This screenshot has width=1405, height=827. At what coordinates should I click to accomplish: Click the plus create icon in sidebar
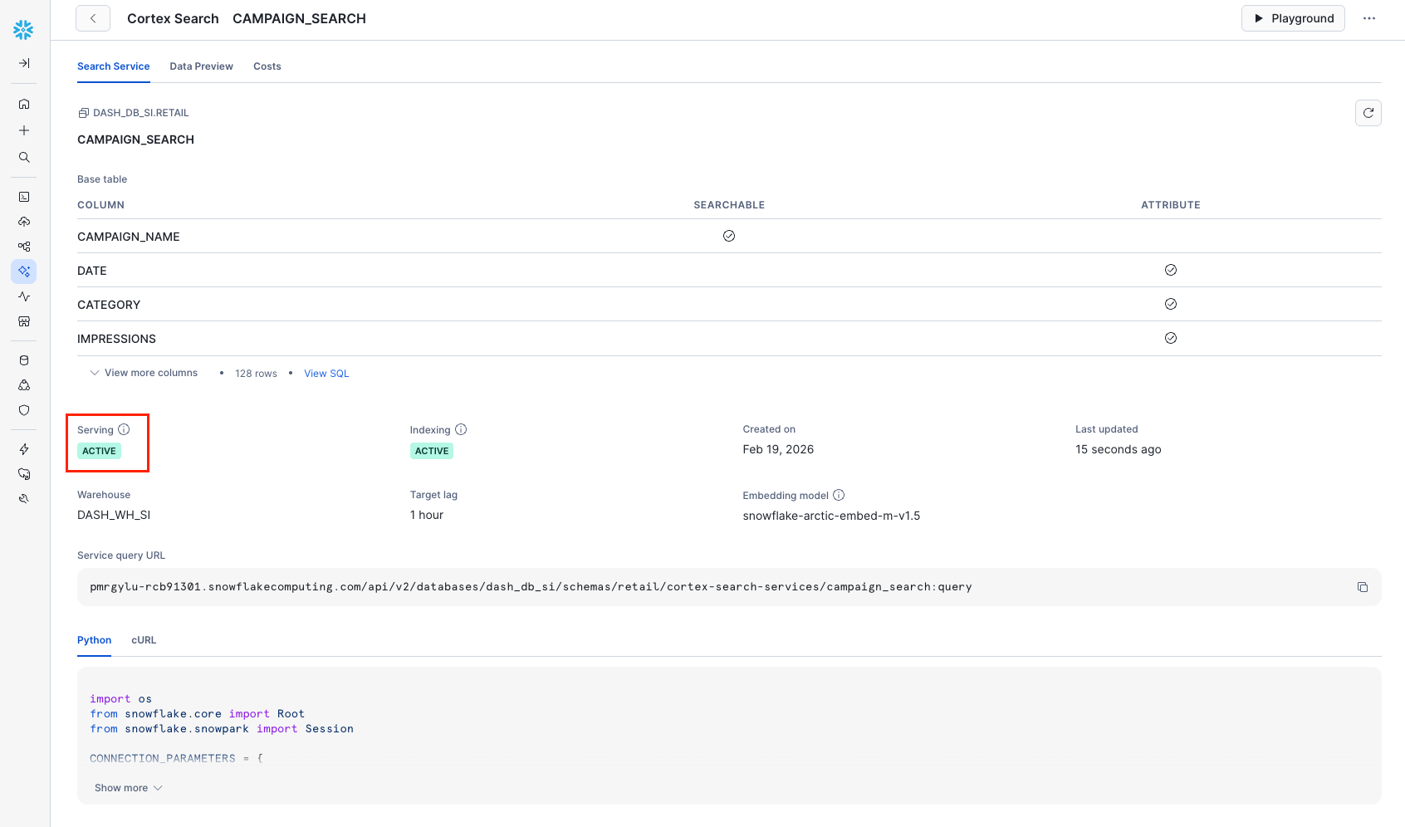click(24, 130)
